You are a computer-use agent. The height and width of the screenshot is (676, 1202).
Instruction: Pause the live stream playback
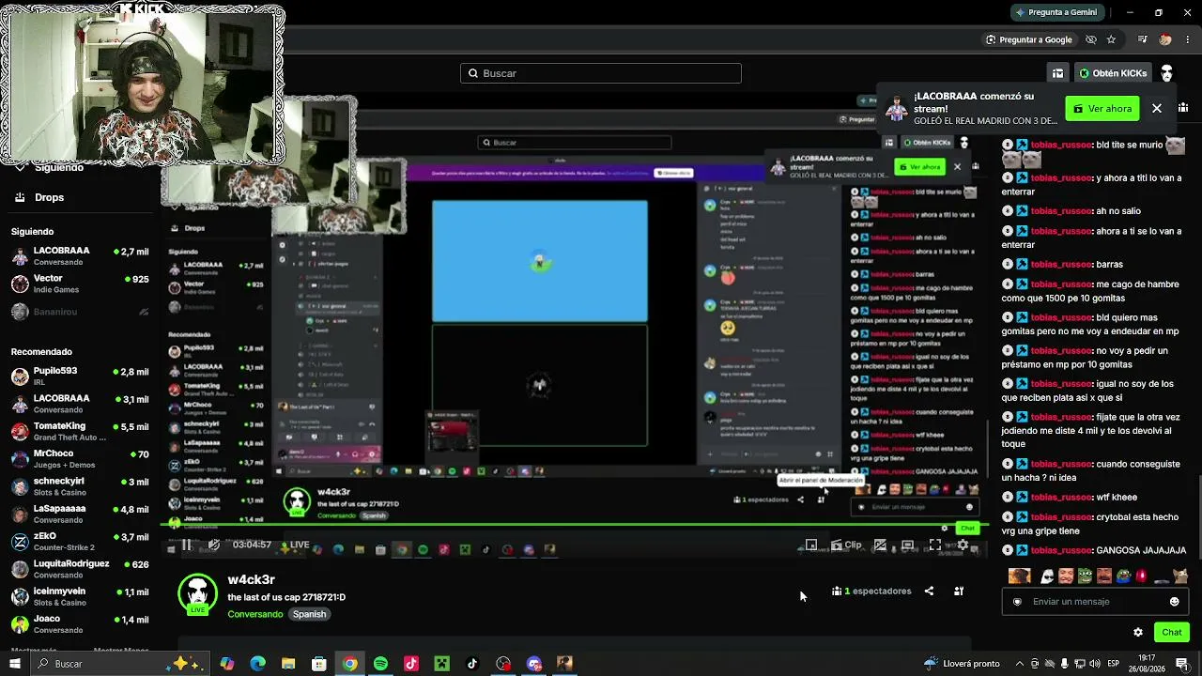click(186, 545)
